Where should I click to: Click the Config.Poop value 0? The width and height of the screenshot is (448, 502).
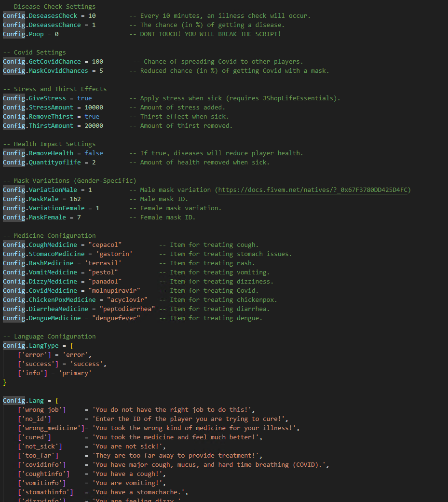[57, 34]
